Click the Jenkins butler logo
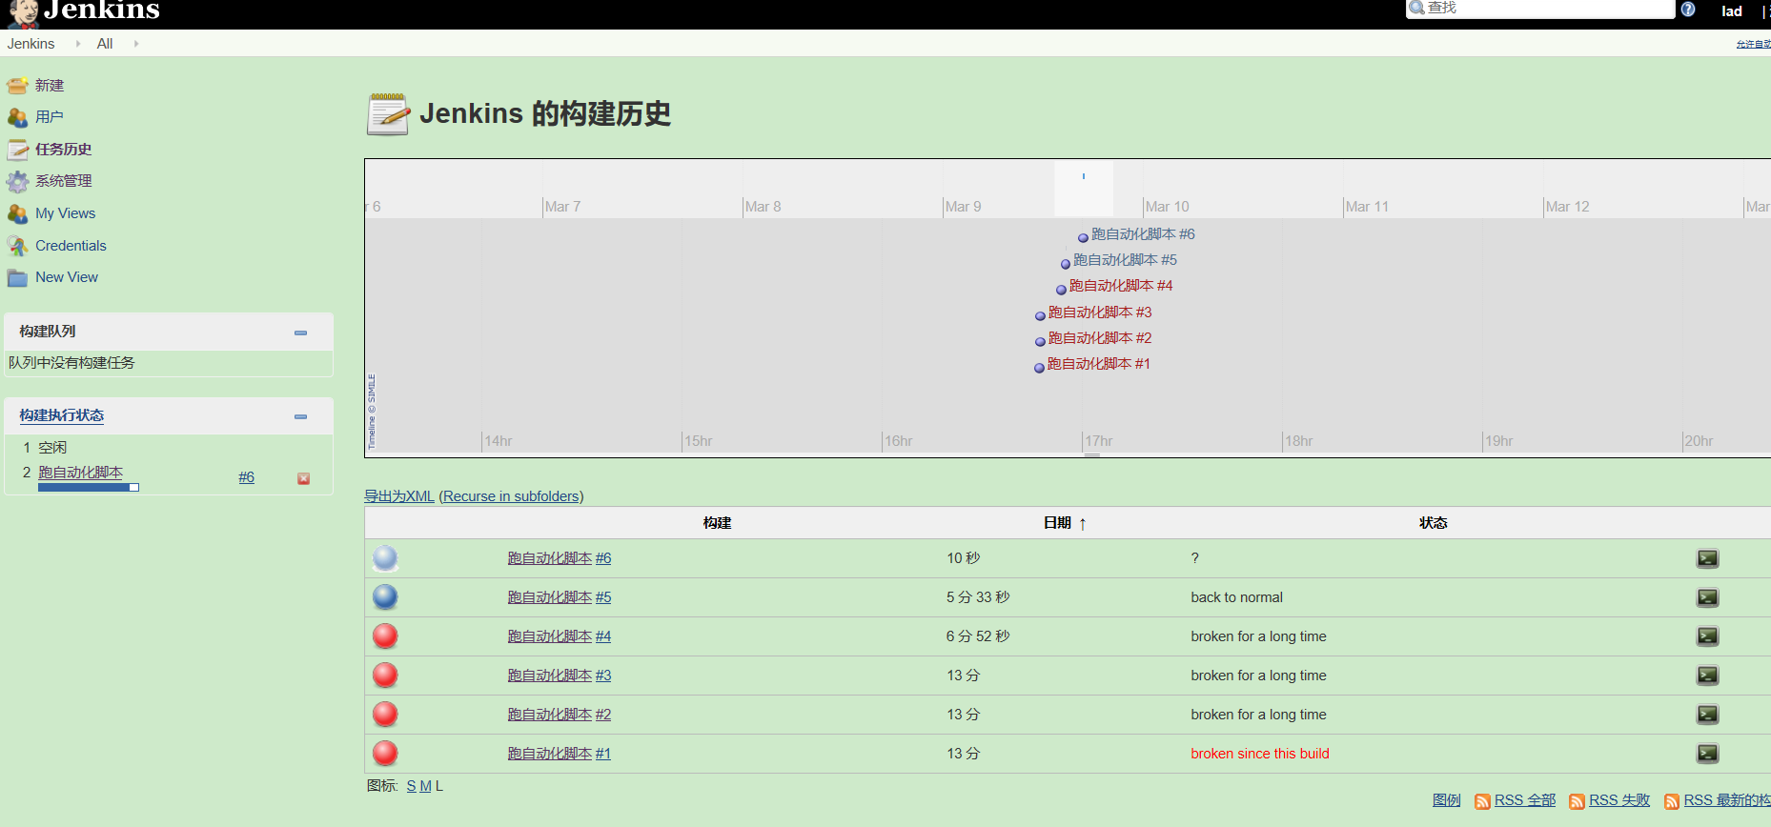This screenshot has height=827, width=1771. 24,13
